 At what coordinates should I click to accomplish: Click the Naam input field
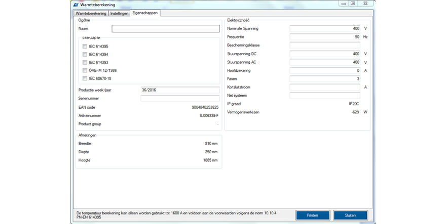[x=166, y=29]
